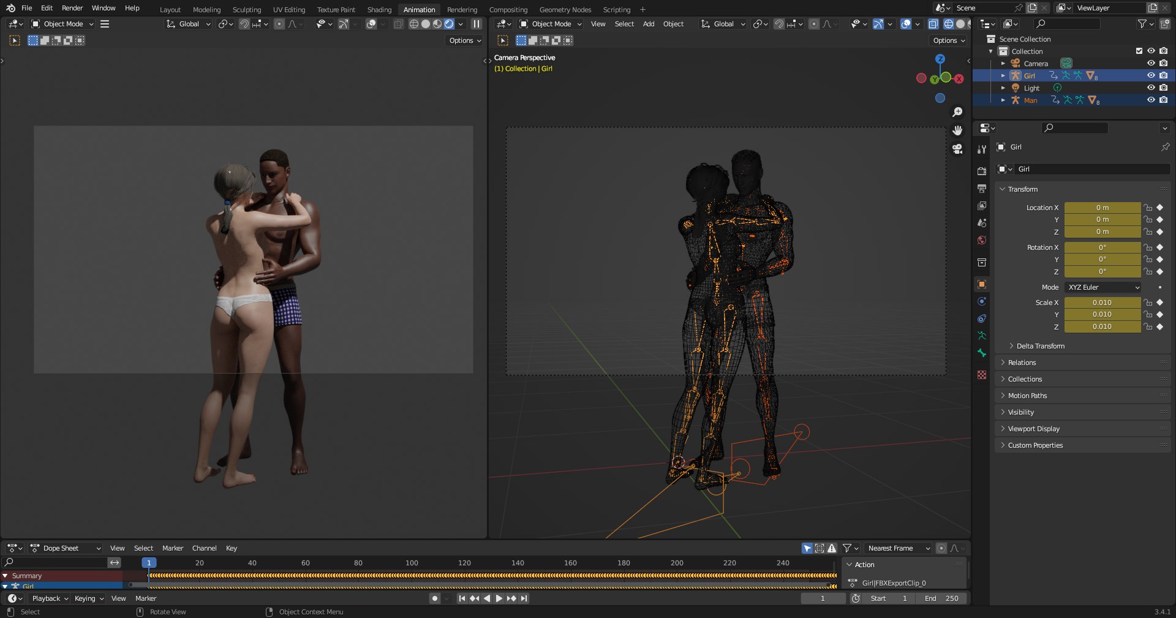
Task: Open the Object properties tab
Action: [x=982, y=284]
